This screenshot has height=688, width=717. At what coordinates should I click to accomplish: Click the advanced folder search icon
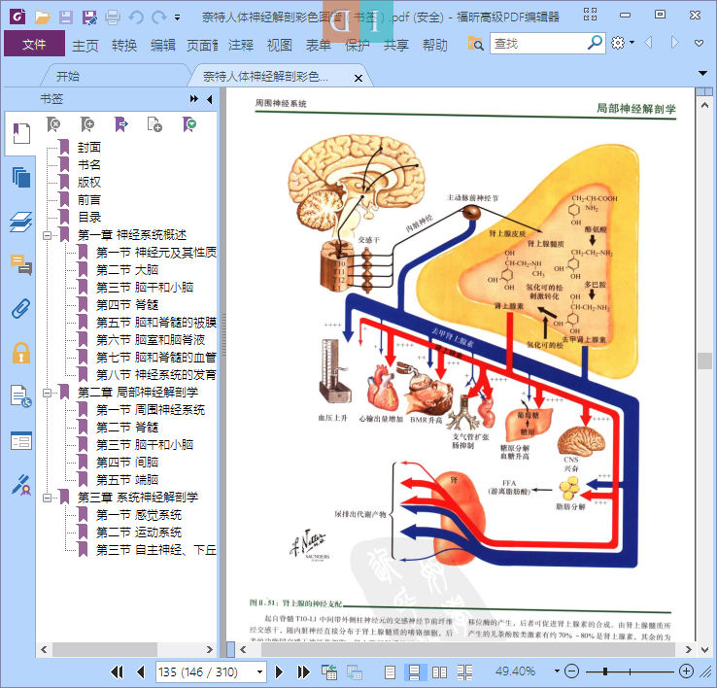coord(475,44)
